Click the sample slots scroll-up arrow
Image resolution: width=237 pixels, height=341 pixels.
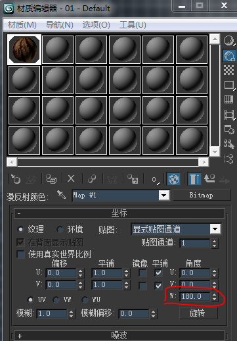click(215, 39)
